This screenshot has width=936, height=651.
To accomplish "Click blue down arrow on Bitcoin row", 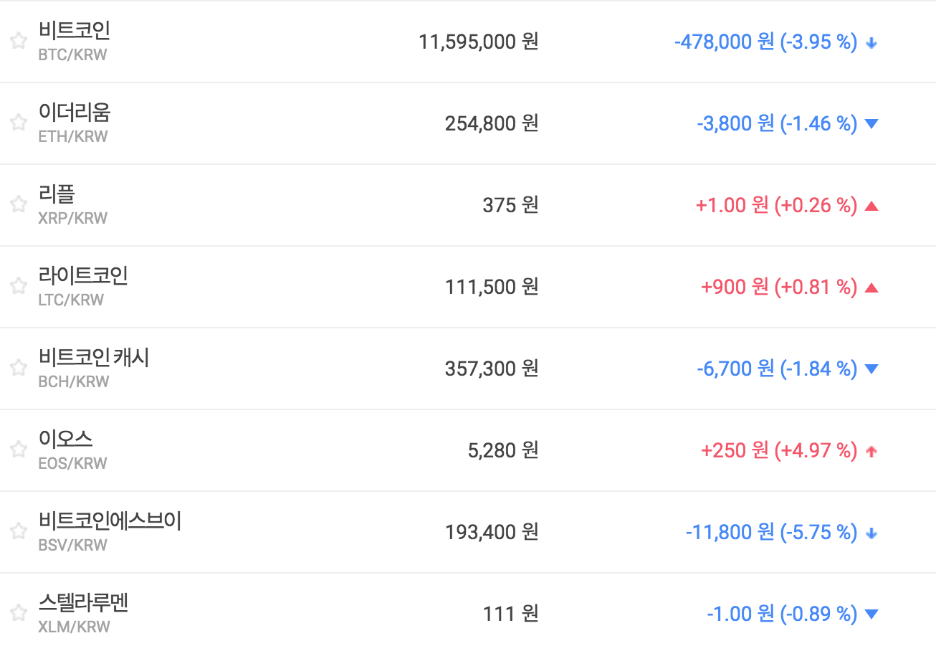I will point(871,43).
